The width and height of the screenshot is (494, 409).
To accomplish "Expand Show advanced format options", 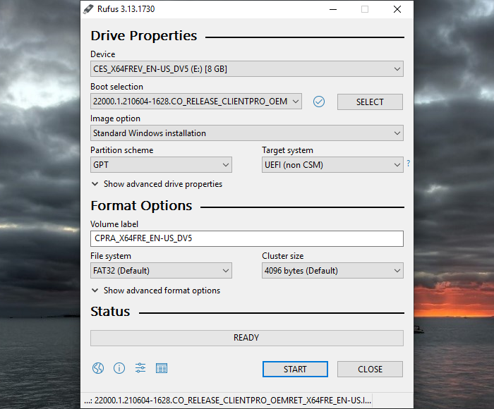I will coord(156,291).
